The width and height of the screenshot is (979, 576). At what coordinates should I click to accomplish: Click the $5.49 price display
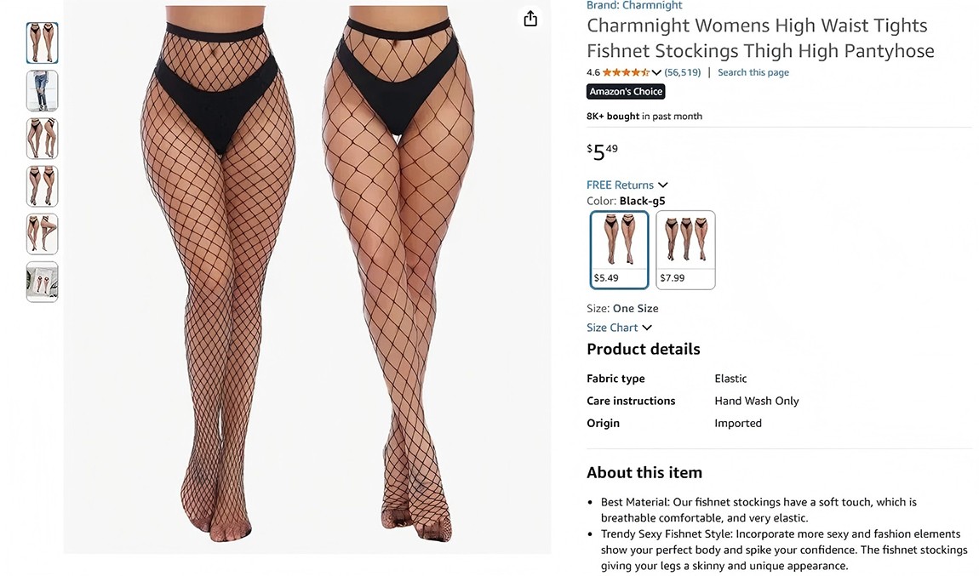click(603, 151)
